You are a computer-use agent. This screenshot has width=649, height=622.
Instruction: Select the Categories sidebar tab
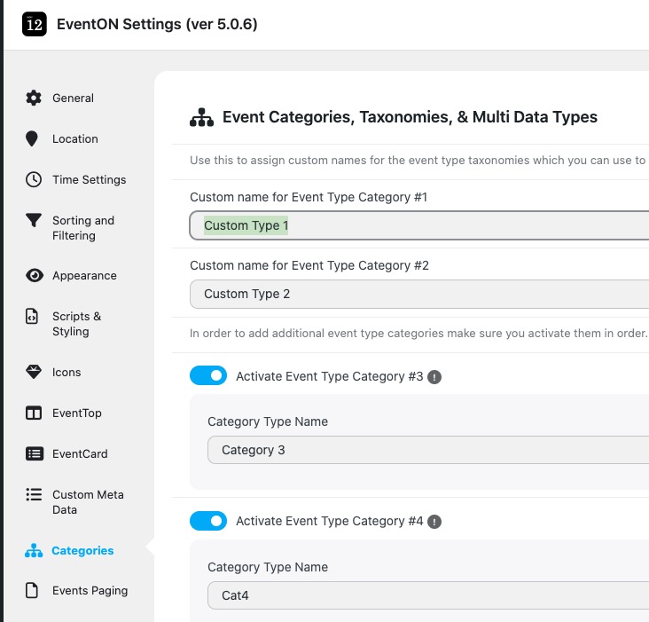82,551
